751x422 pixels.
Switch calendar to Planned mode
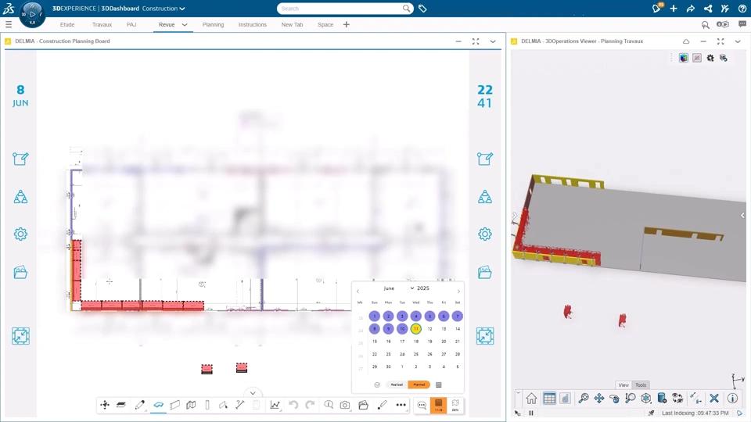point(419,384)
